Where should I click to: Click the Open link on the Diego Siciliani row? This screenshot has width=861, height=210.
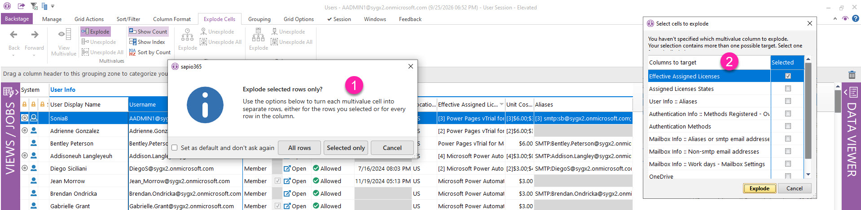[x=295, y=168]
